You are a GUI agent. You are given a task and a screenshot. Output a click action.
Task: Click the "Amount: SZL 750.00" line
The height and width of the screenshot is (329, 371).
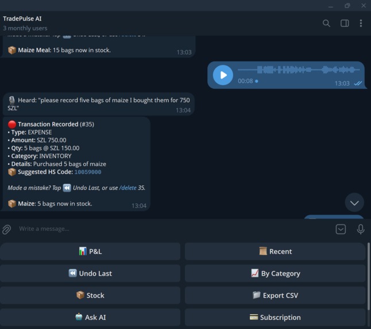(x=37, y=140)
